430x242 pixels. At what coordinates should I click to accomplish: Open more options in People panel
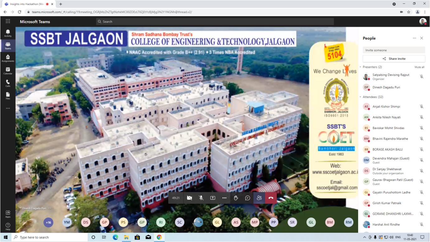pos(414,38)
